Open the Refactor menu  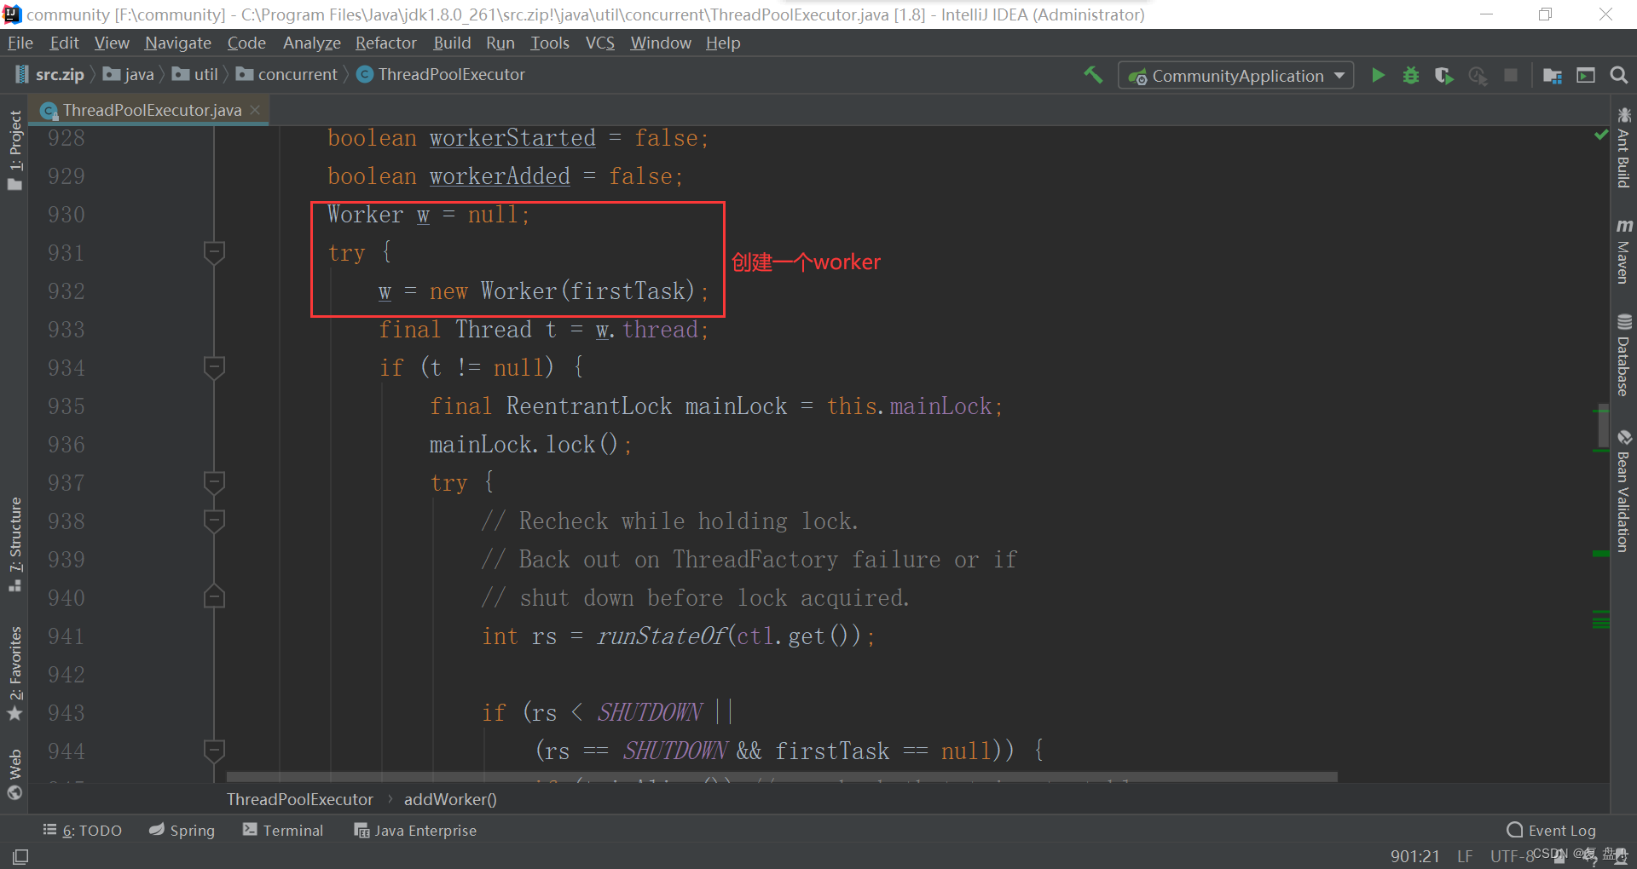pos(386,43)
